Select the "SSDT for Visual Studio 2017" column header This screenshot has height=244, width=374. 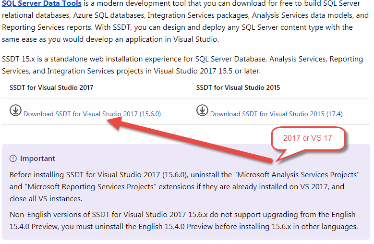[x=51, y=88]
